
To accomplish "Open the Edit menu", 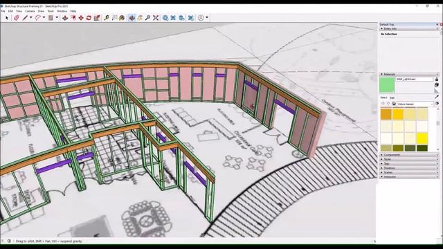I will [10, 11].
